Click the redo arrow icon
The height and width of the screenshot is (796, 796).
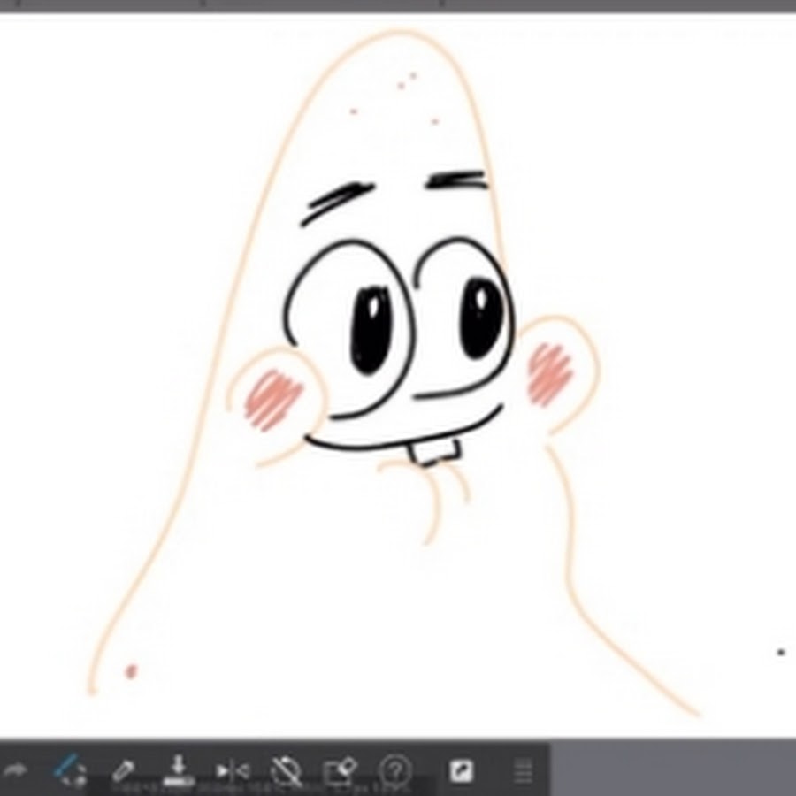coord(15,770)
